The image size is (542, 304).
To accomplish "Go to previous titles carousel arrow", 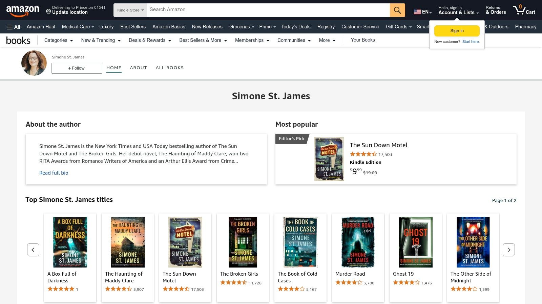I will (33, 250).
